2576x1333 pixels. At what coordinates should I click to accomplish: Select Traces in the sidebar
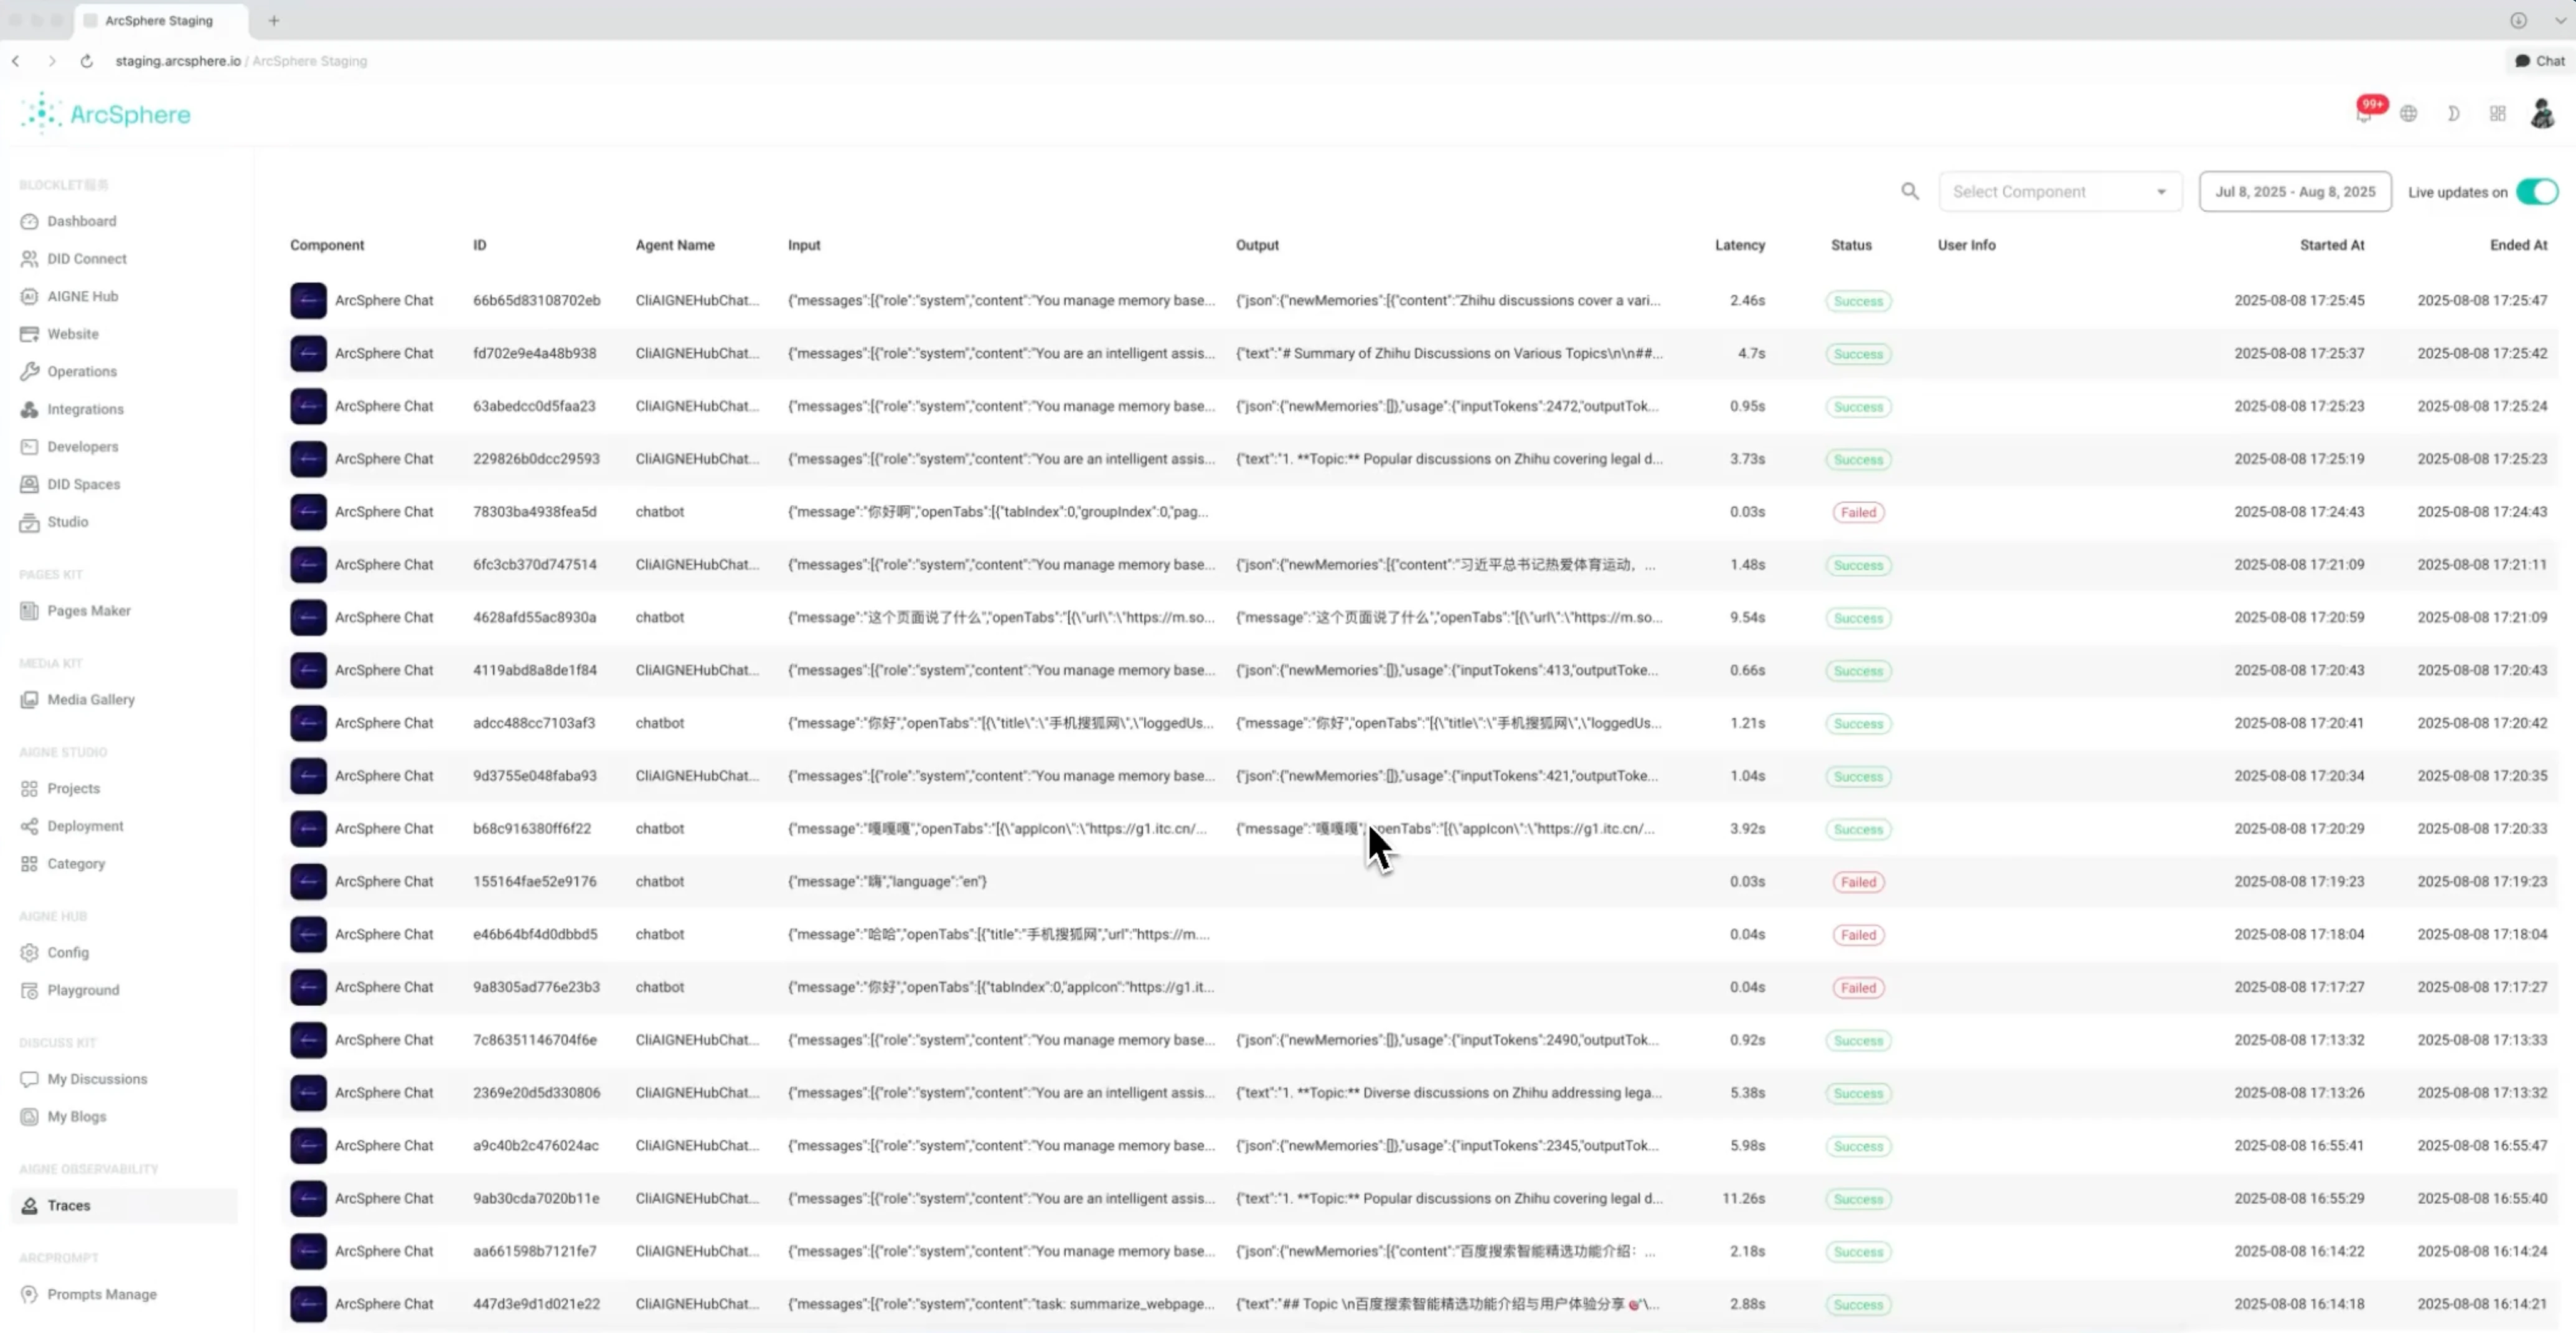[124, 1205]
